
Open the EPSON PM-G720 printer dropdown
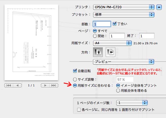tap(124, 7)
